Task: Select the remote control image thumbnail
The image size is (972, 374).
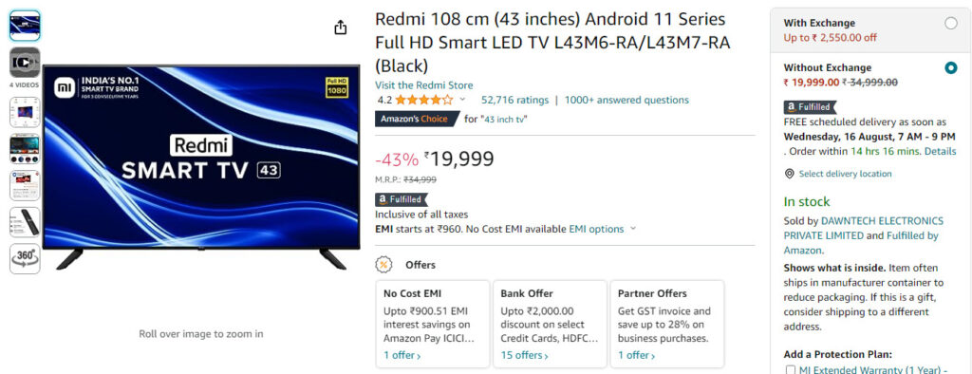Action: (25, 222)
